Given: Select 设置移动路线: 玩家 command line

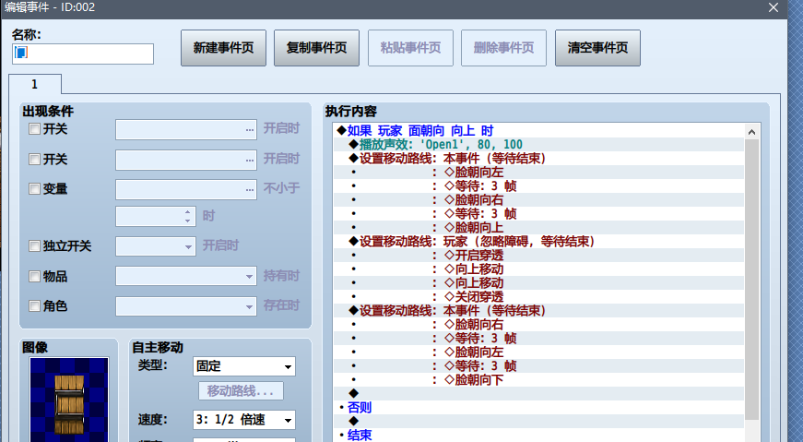Looking at the screenshot, I should click(538, 242).
